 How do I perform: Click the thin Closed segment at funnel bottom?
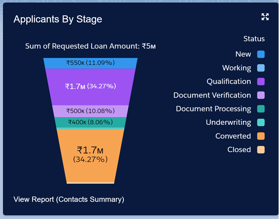click(90, 183)
